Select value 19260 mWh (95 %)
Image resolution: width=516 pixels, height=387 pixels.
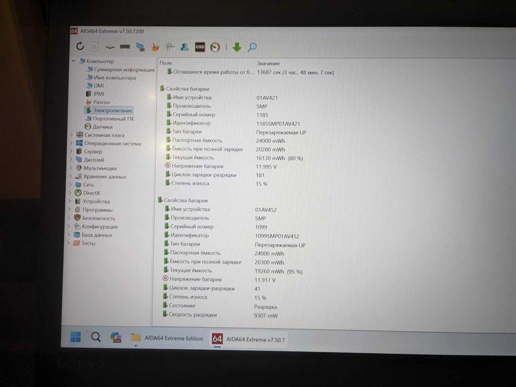point(278,271)
